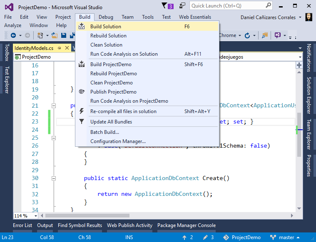Open the ProjectDemo project navigation combo box
This screenshot has height=242, width=316.
point(44,57)
